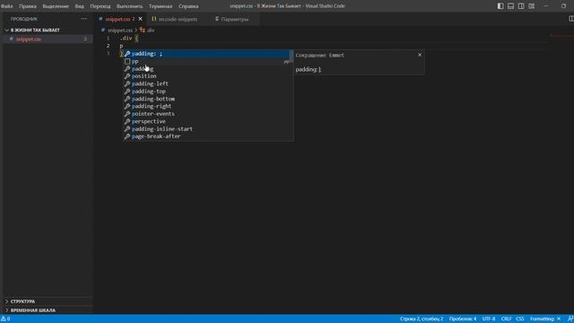Choose the 'padding-inline-start' suggestion

[207, 129]
